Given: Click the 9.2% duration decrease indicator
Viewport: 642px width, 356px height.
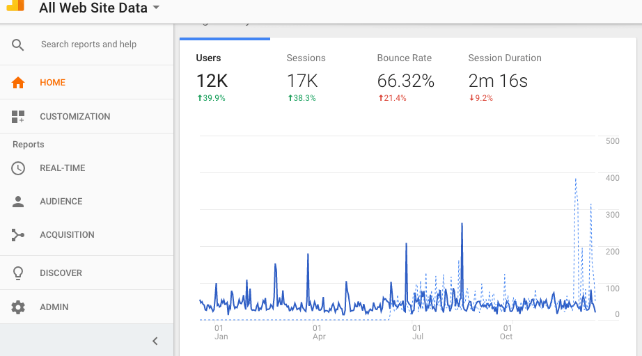Looking at the screenshot, I should click(x=481, y=98).
